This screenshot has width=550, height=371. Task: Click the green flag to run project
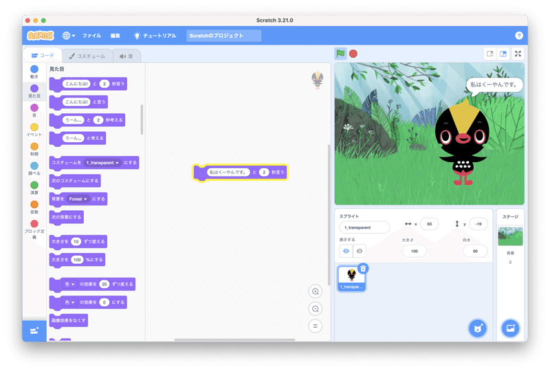tap(340, 54)
